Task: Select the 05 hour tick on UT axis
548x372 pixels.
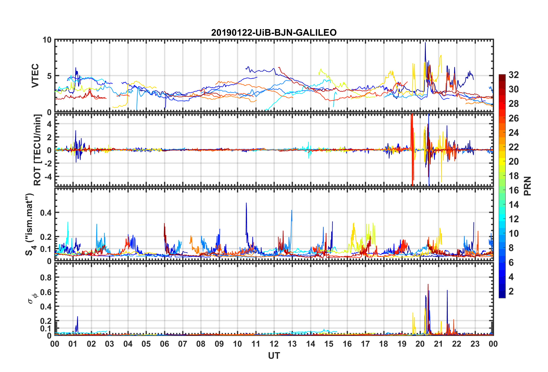Action: [x=146, y=344]
